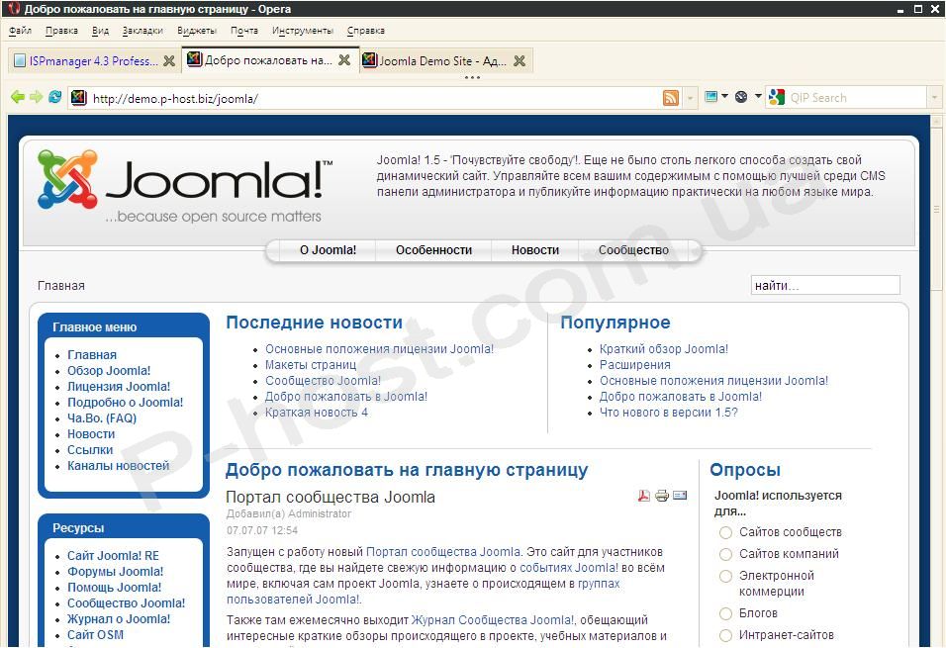Select the 'Сайтов сообществ' poll option
Viewport: 946px width, 648px height.
pos(725,532)
